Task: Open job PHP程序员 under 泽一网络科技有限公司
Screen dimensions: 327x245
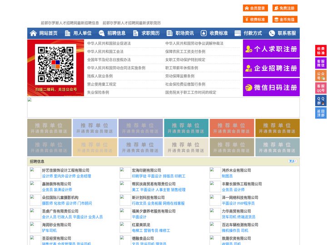Action: click(x=246, y=203)
